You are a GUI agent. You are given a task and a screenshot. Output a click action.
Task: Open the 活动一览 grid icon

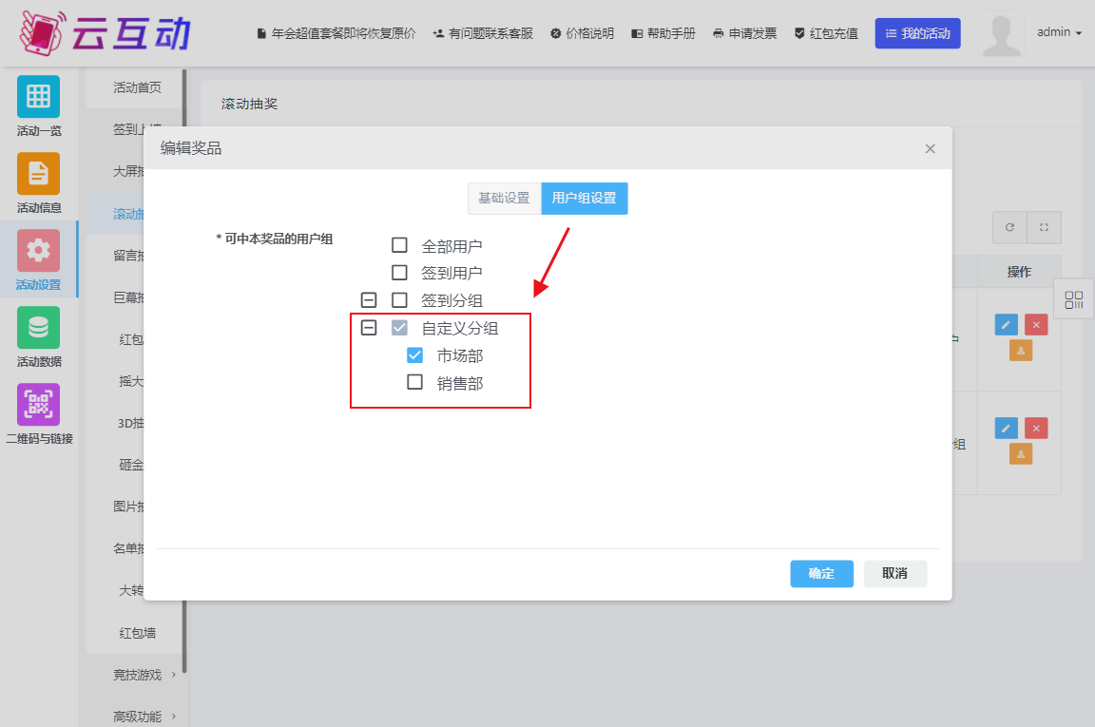pyautogui.click(x=38, y=95)
